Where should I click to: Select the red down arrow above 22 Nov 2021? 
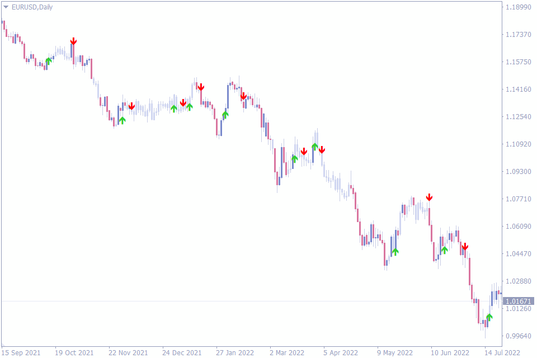coord(131,106)
